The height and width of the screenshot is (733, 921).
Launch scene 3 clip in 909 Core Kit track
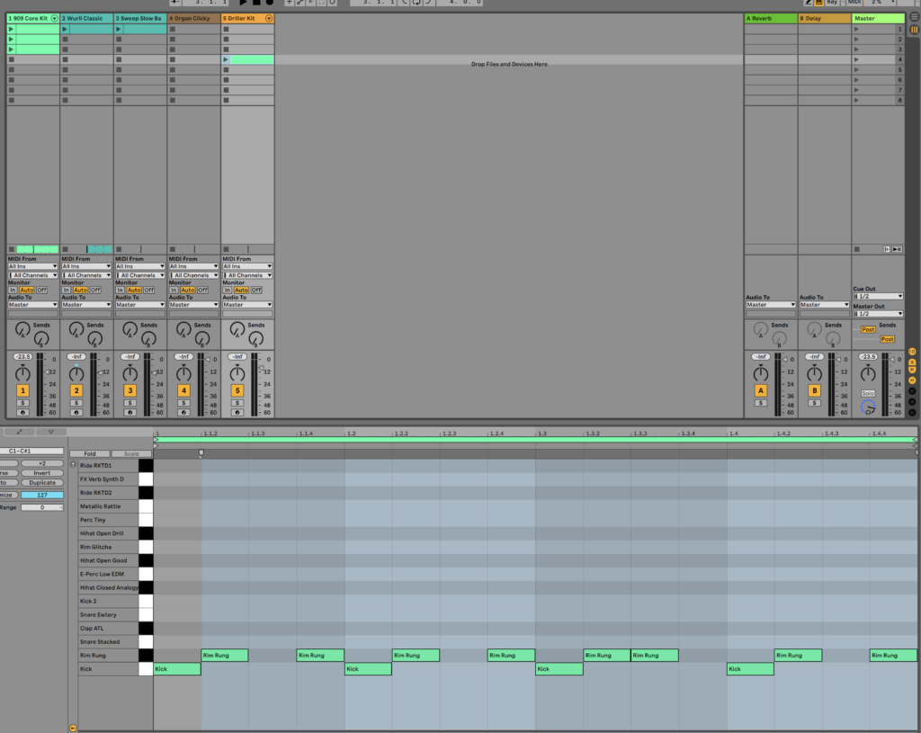(x=11, y=49)
